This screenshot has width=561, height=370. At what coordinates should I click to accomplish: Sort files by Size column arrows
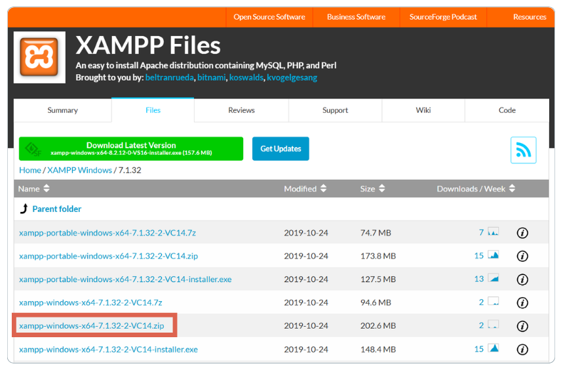(x=381, y=188)
